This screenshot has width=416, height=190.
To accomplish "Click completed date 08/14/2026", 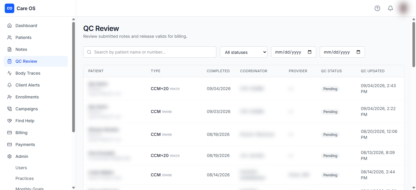I will point(218,175).
